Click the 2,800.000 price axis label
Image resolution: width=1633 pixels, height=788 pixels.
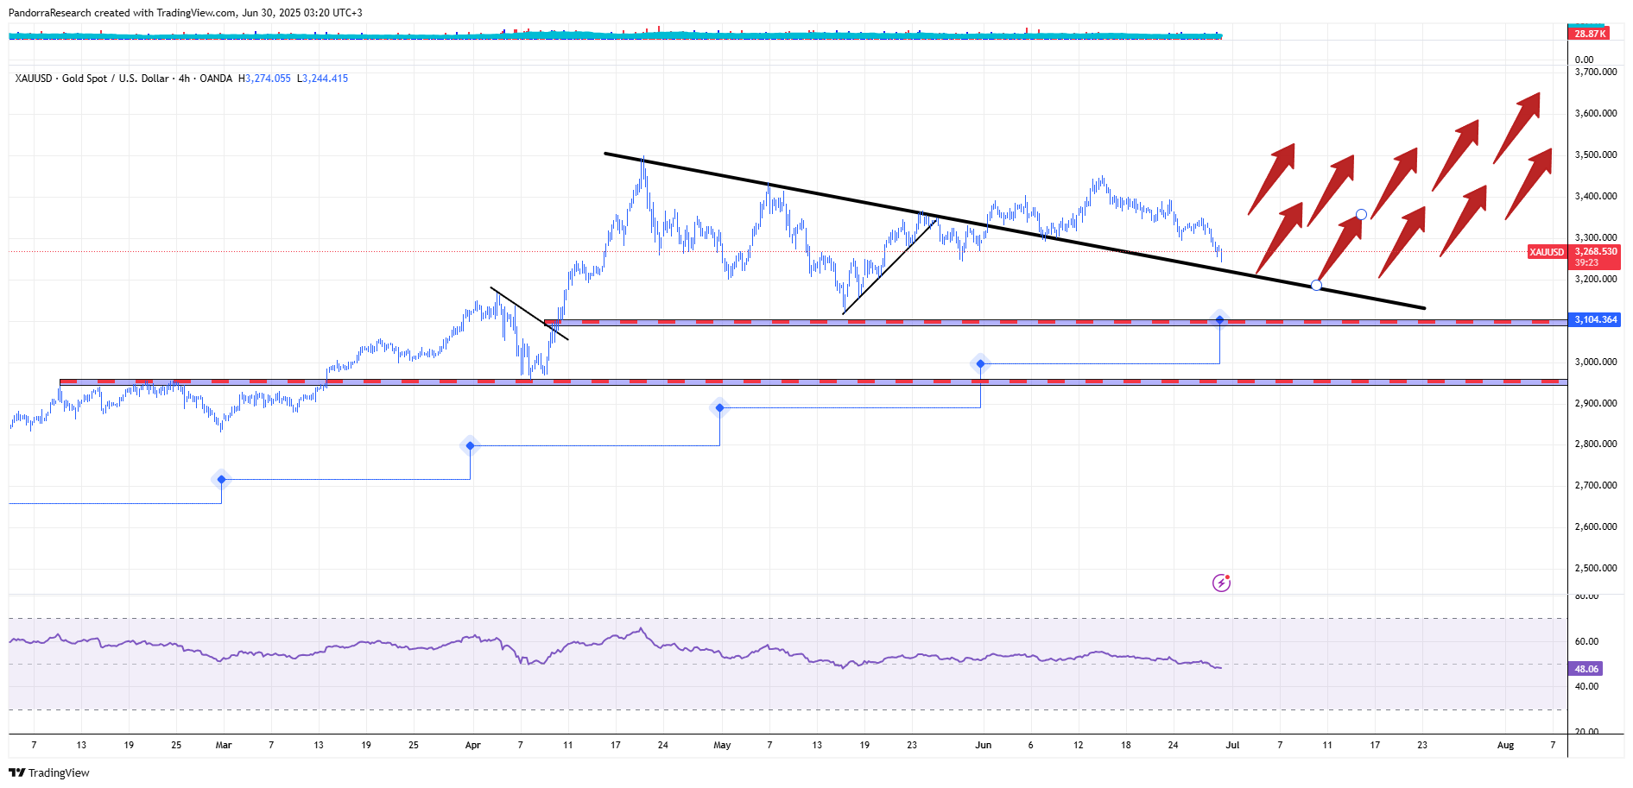(1596, 444)
